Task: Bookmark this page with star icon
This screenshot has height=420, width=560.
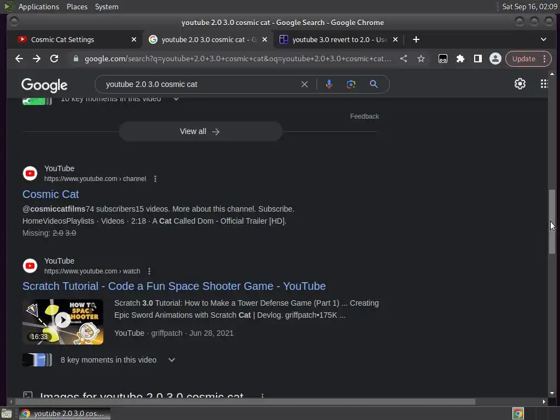Action: click(421, 59)
